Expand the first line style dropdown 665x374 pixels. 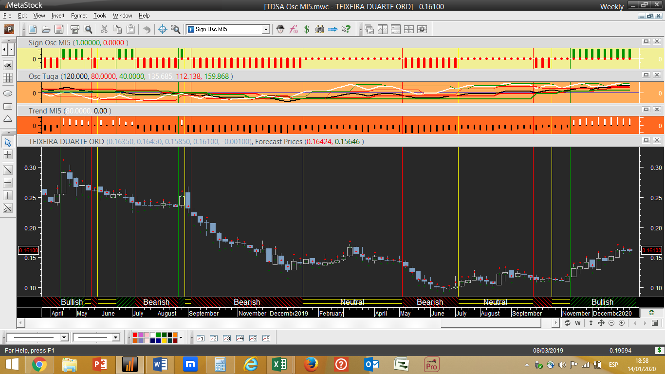(64, 337)
